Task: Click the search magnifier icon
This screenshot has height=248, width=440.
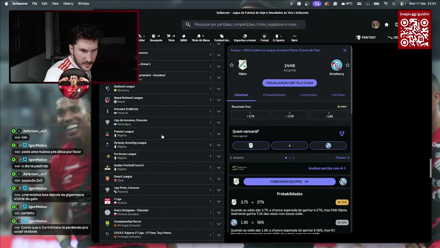Action: pyautogui.click(x=188, y=24)
